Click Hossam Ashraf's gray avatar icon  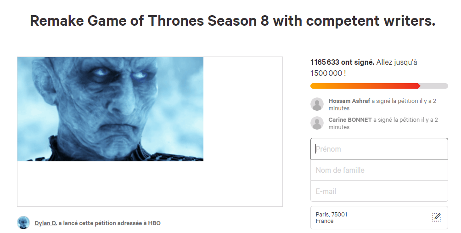[317, 104]
